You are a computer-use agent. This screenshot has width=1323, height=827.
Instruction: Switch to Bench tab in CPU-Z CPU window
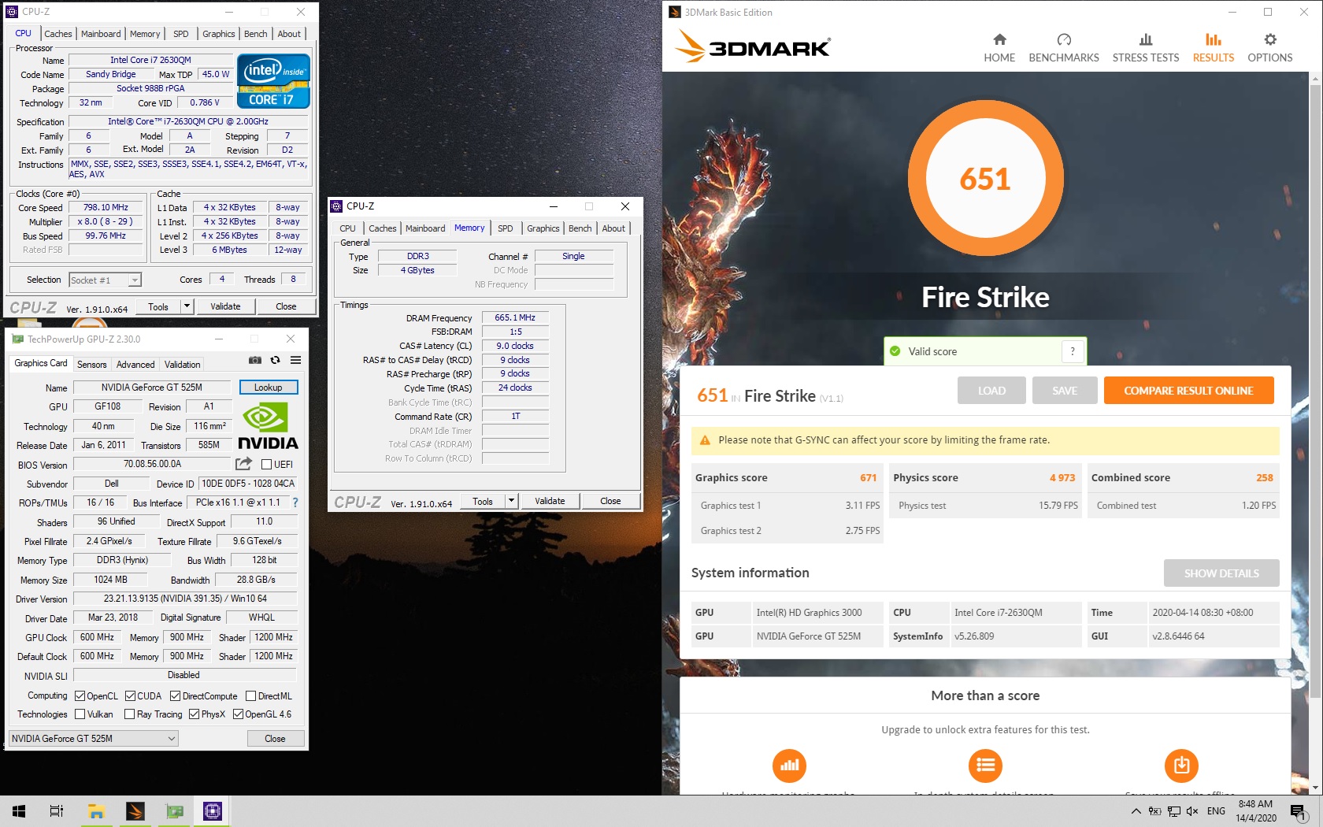[x=255, y=34]
